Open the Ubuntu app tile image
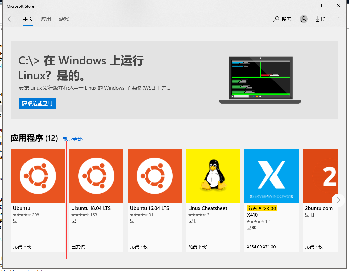The width and height of the screenshot is (349, 271). (38, 176)
